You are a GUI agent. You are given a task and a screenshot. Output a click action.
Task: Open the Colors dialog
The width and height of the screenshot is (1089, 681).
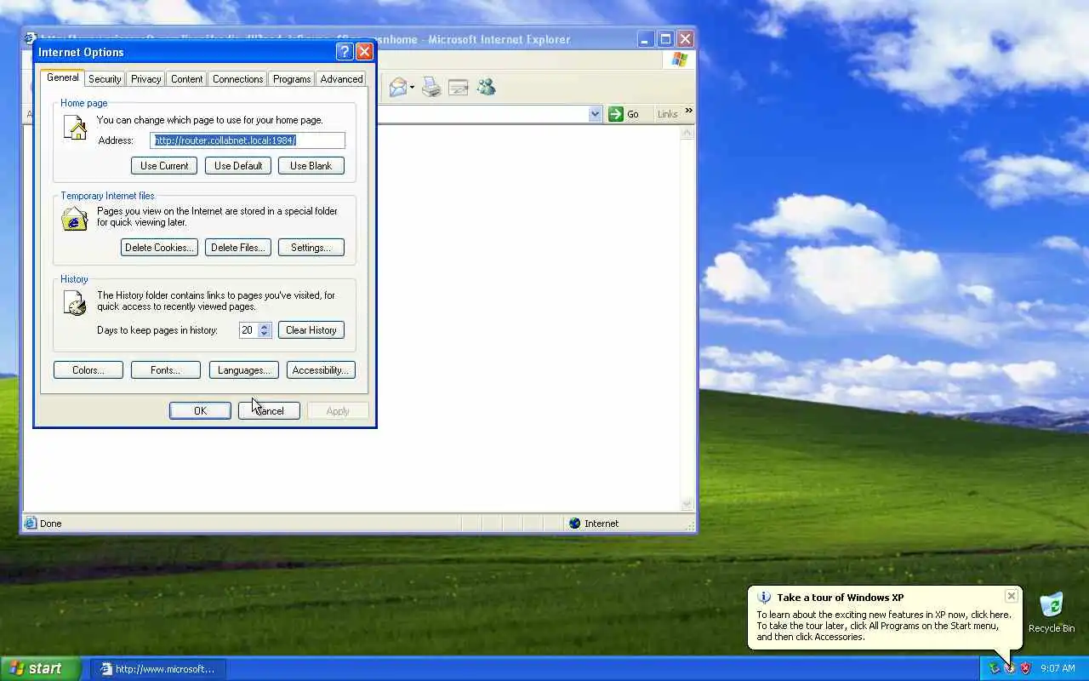pyautogui.click(x=88, y=370)
